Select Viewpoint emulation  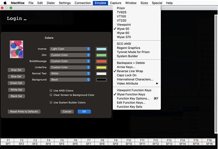click(137, 24)
